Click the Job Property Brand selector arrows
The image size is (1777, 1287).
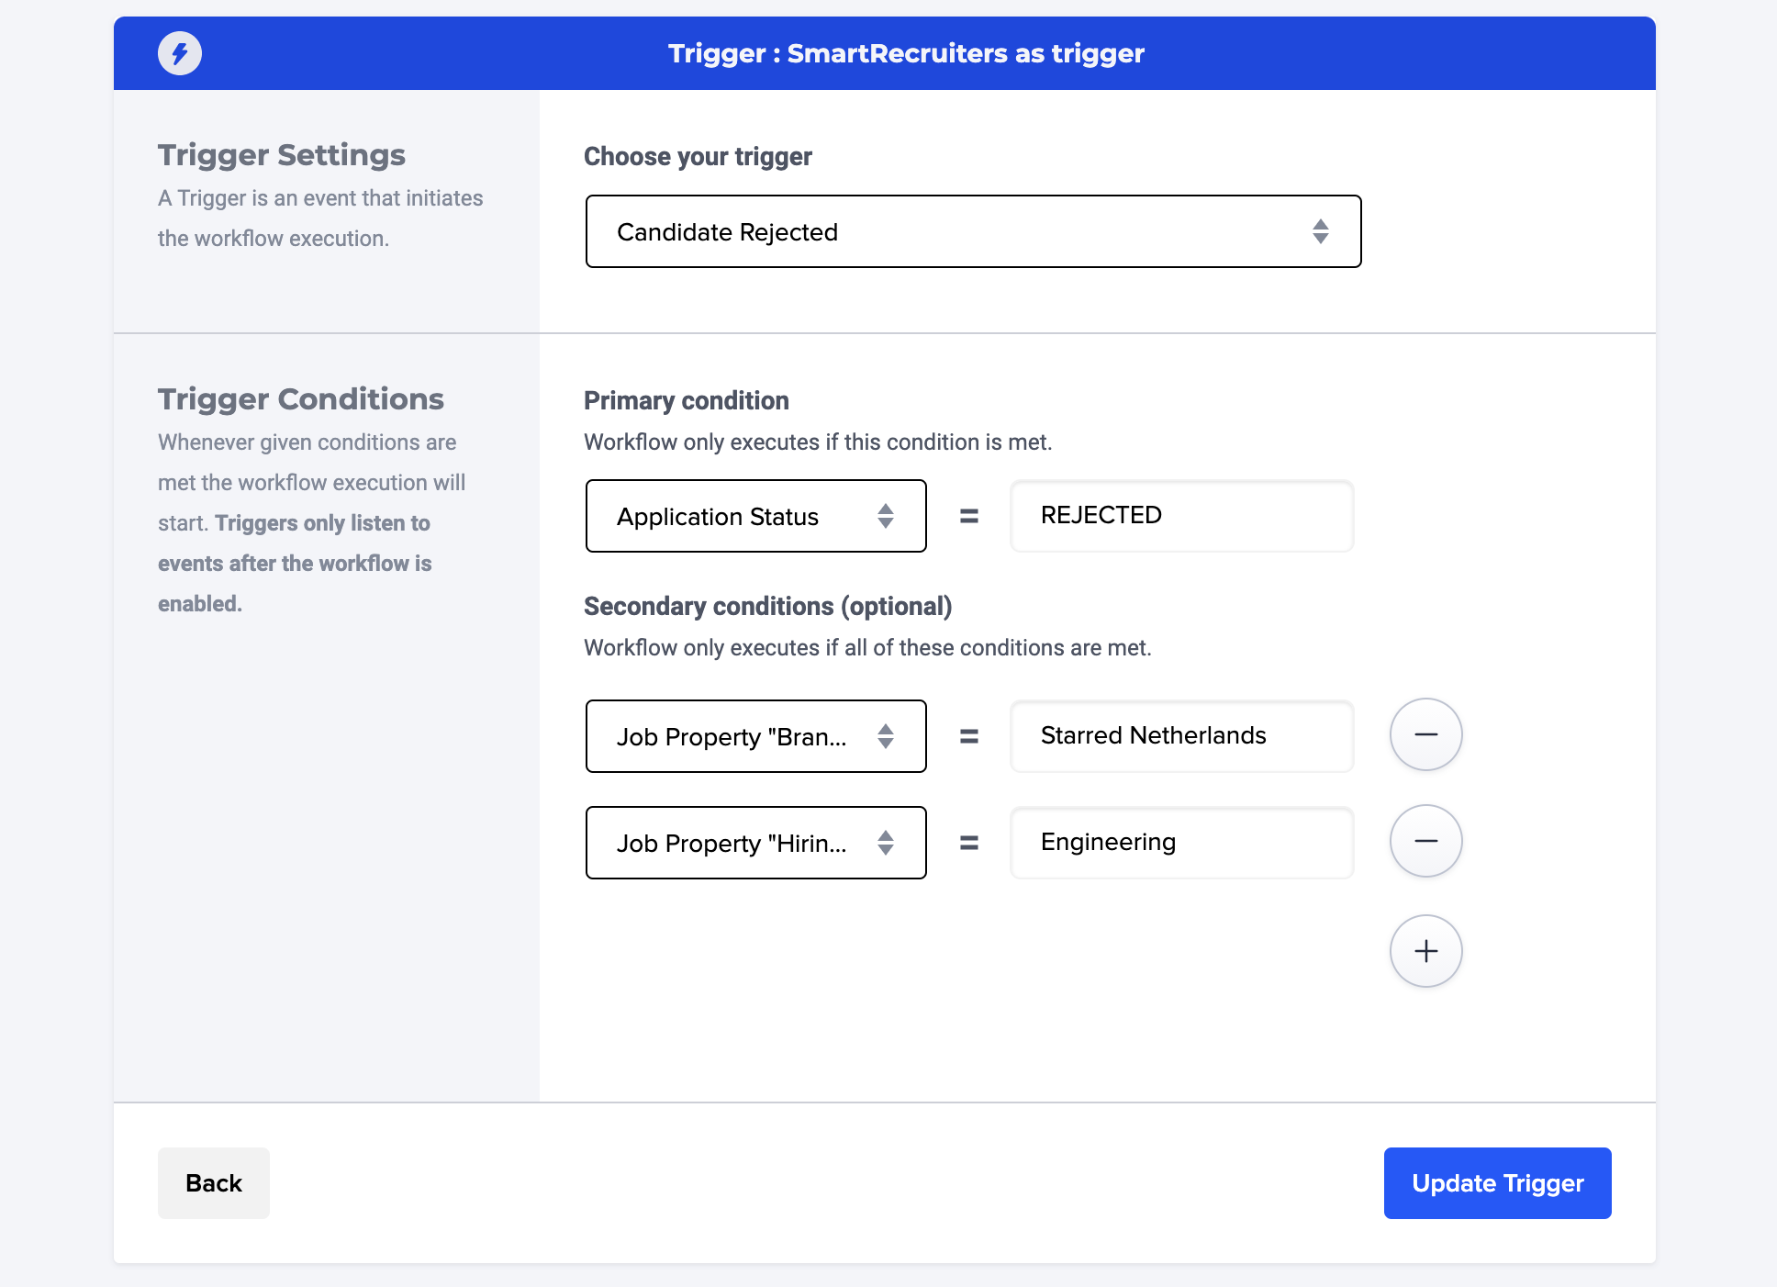[885, 736]
